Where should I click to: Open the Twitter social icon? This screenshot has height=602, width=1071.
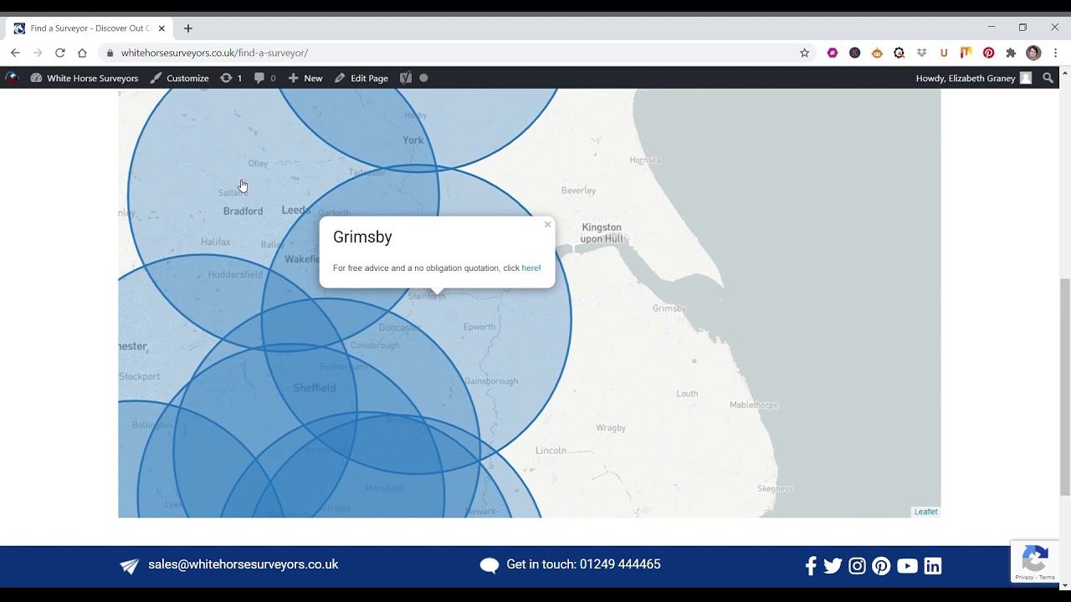pyautogui.click(x=833, y=566)
